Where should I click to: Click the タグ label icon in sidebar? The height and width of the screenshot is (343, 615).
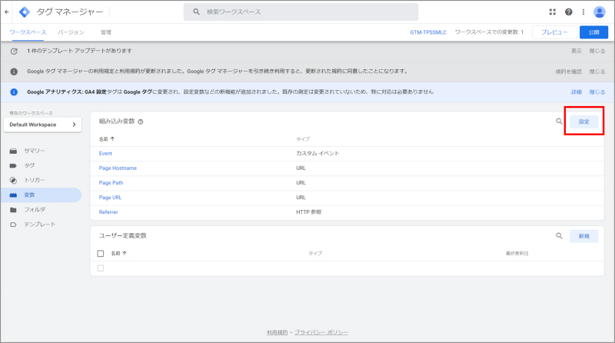[13, 165]
